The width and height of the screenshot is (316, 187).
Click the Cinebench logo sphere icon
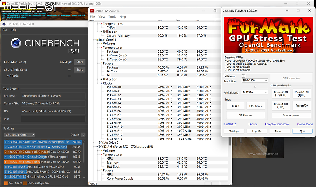click(x=16, y=43)
